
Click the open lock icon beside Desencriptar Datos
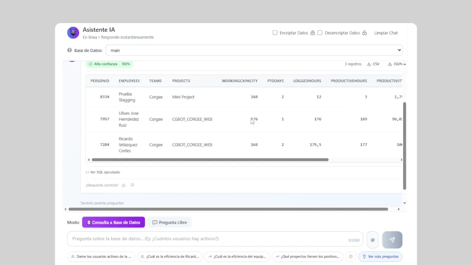[365, 33]
